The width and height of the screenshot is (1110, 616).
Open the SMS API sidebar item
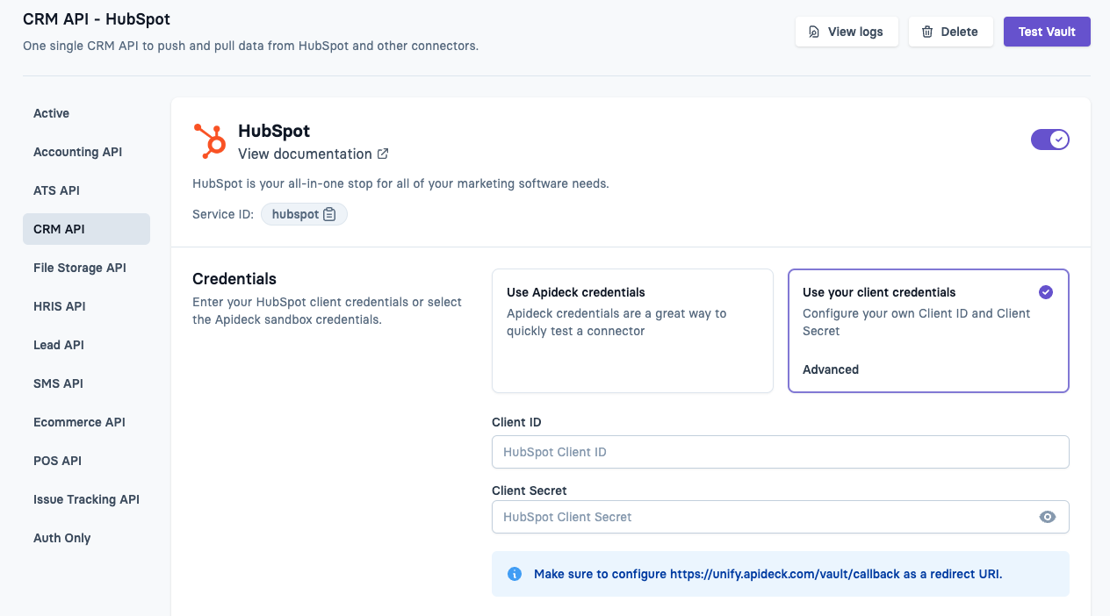coord(86,383)
